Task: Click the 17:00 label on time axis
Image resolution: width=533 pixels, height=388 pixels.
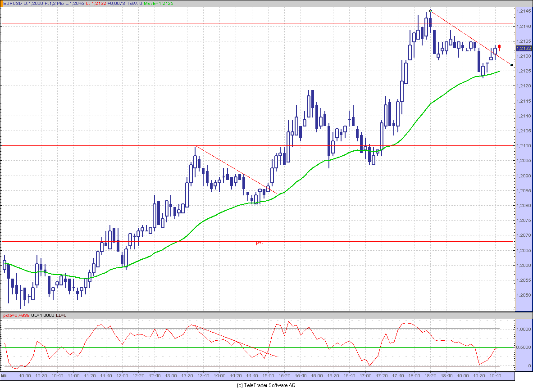Action: coord(365,376)
